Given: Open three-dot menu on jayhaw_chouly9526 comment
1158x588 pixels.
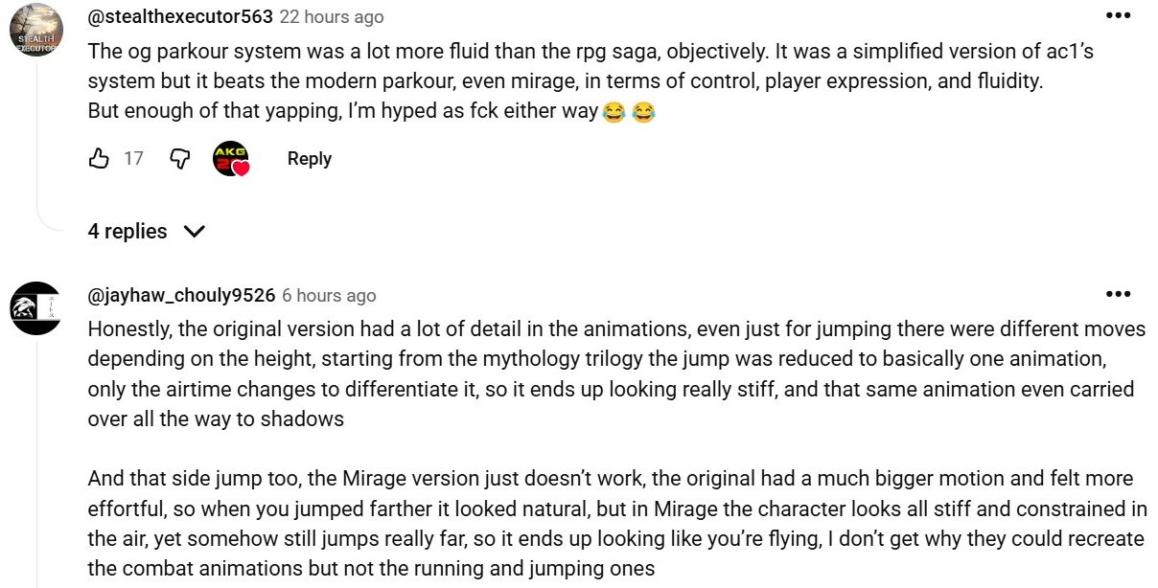Looking at the screenshot, I should click(1118, 294).
